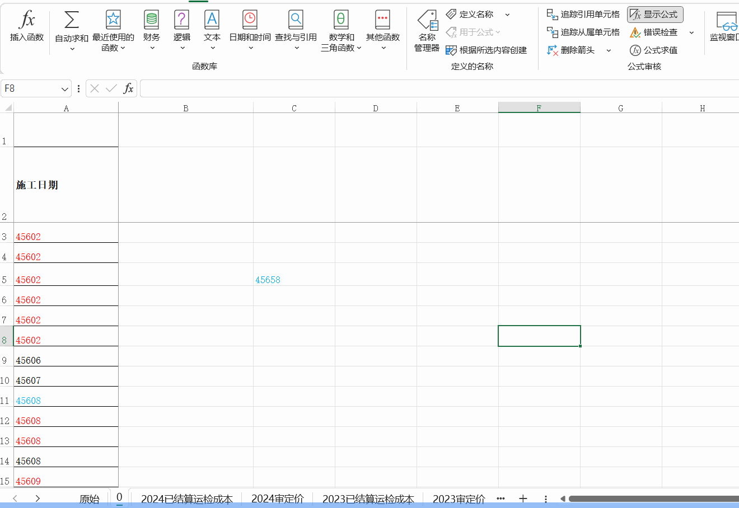
Task: Open the 财务 functions icon
Action: (x=151, y=21)
